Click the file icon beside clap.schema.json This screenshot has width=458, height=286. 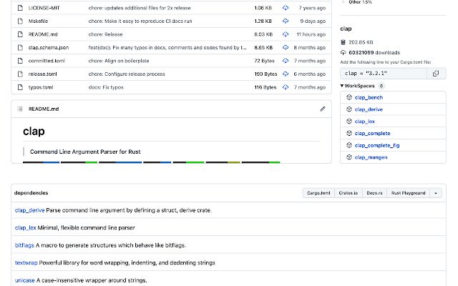(x=20, y=47)
